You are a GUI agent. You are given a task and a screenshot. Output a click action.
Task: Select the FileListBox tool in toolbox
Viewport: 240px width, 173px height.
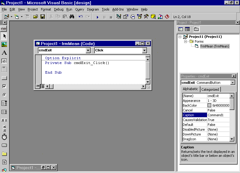tap(4, 162)
